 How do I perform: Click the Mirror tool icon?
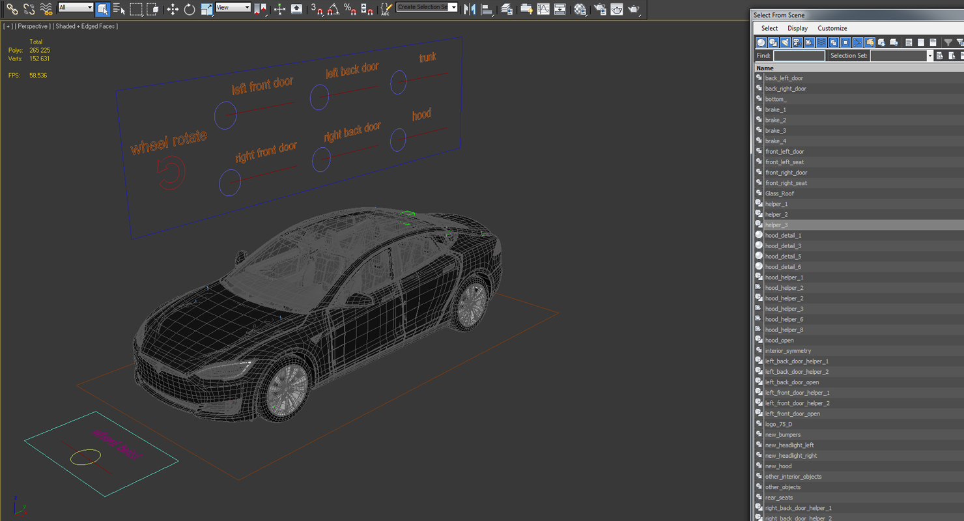(x=470, y=9)
